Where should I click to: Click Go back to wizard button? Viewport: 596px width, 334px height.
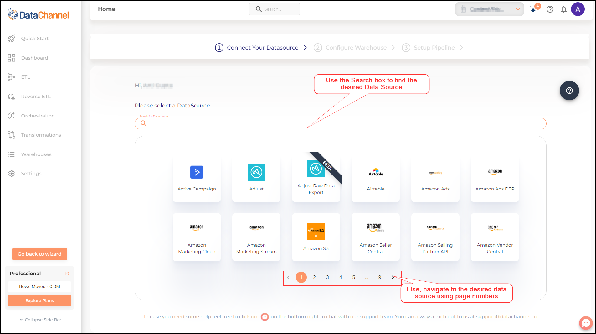tap(39, 254)
